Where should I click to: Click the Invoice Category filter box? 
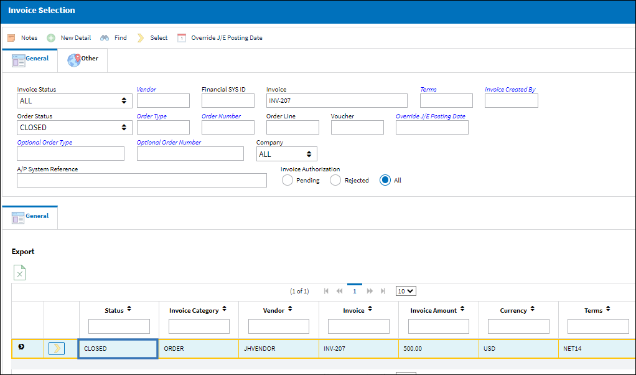199,326
